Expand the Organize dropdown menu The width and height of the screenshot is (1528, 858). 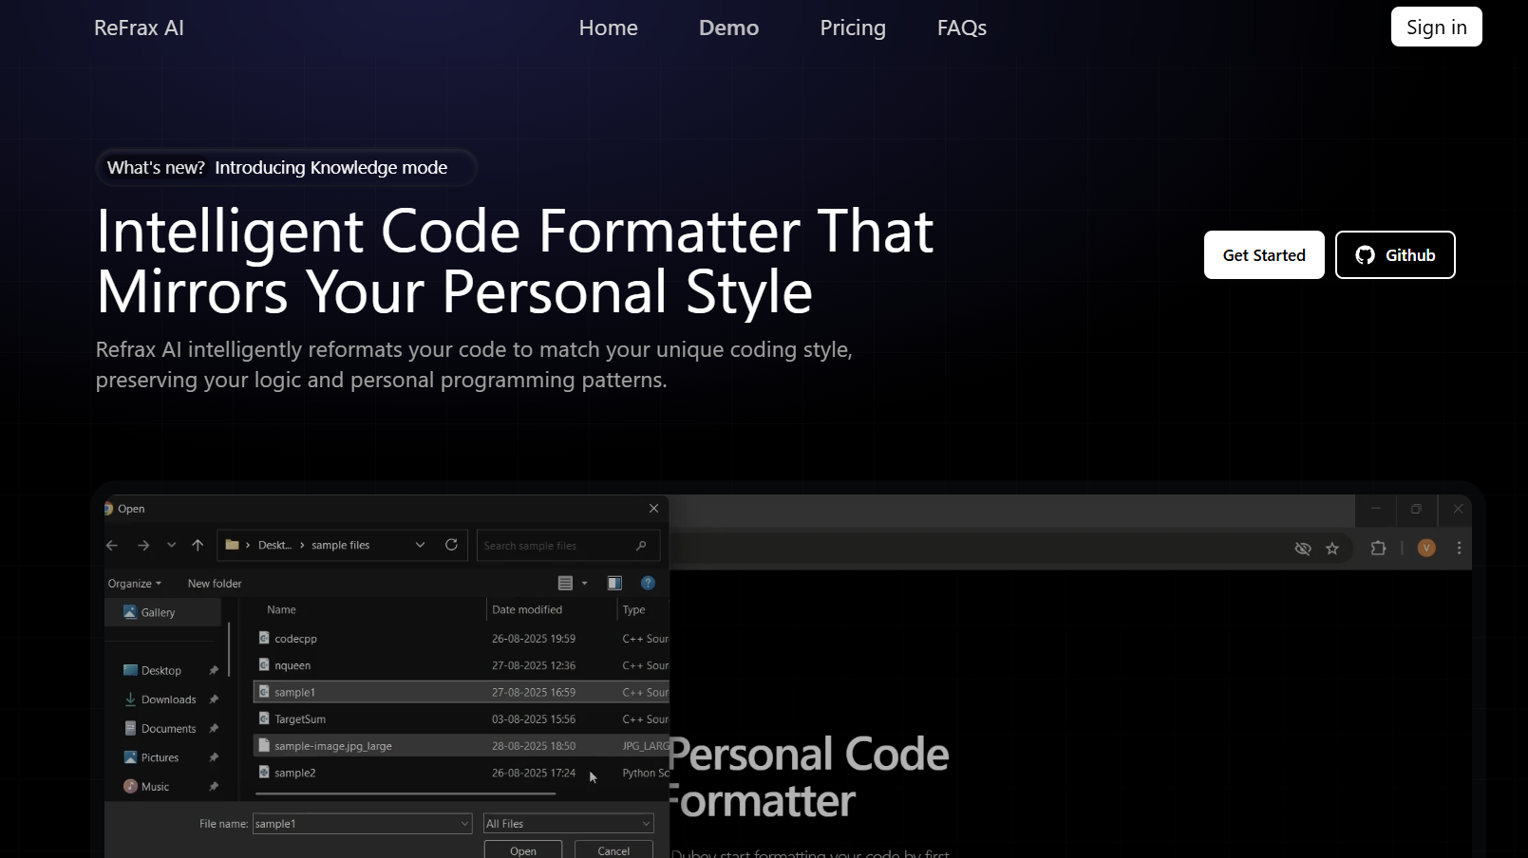pos(134,584)
